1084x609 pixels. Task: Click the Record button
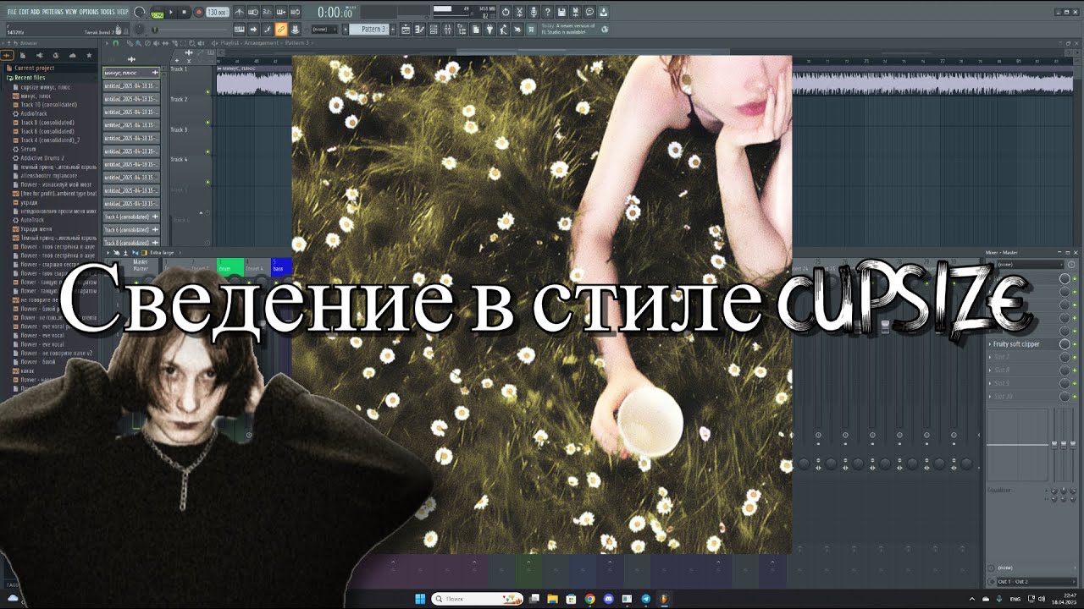[198, 13]
